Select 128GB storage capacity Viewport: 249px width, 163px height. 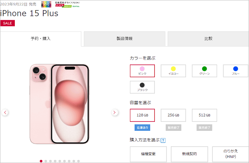(142, 115)
